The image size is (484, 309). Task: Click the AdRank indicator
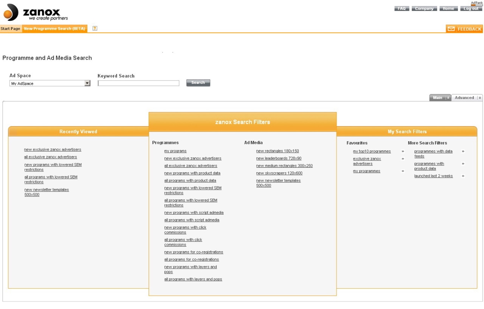coord(477,3)
